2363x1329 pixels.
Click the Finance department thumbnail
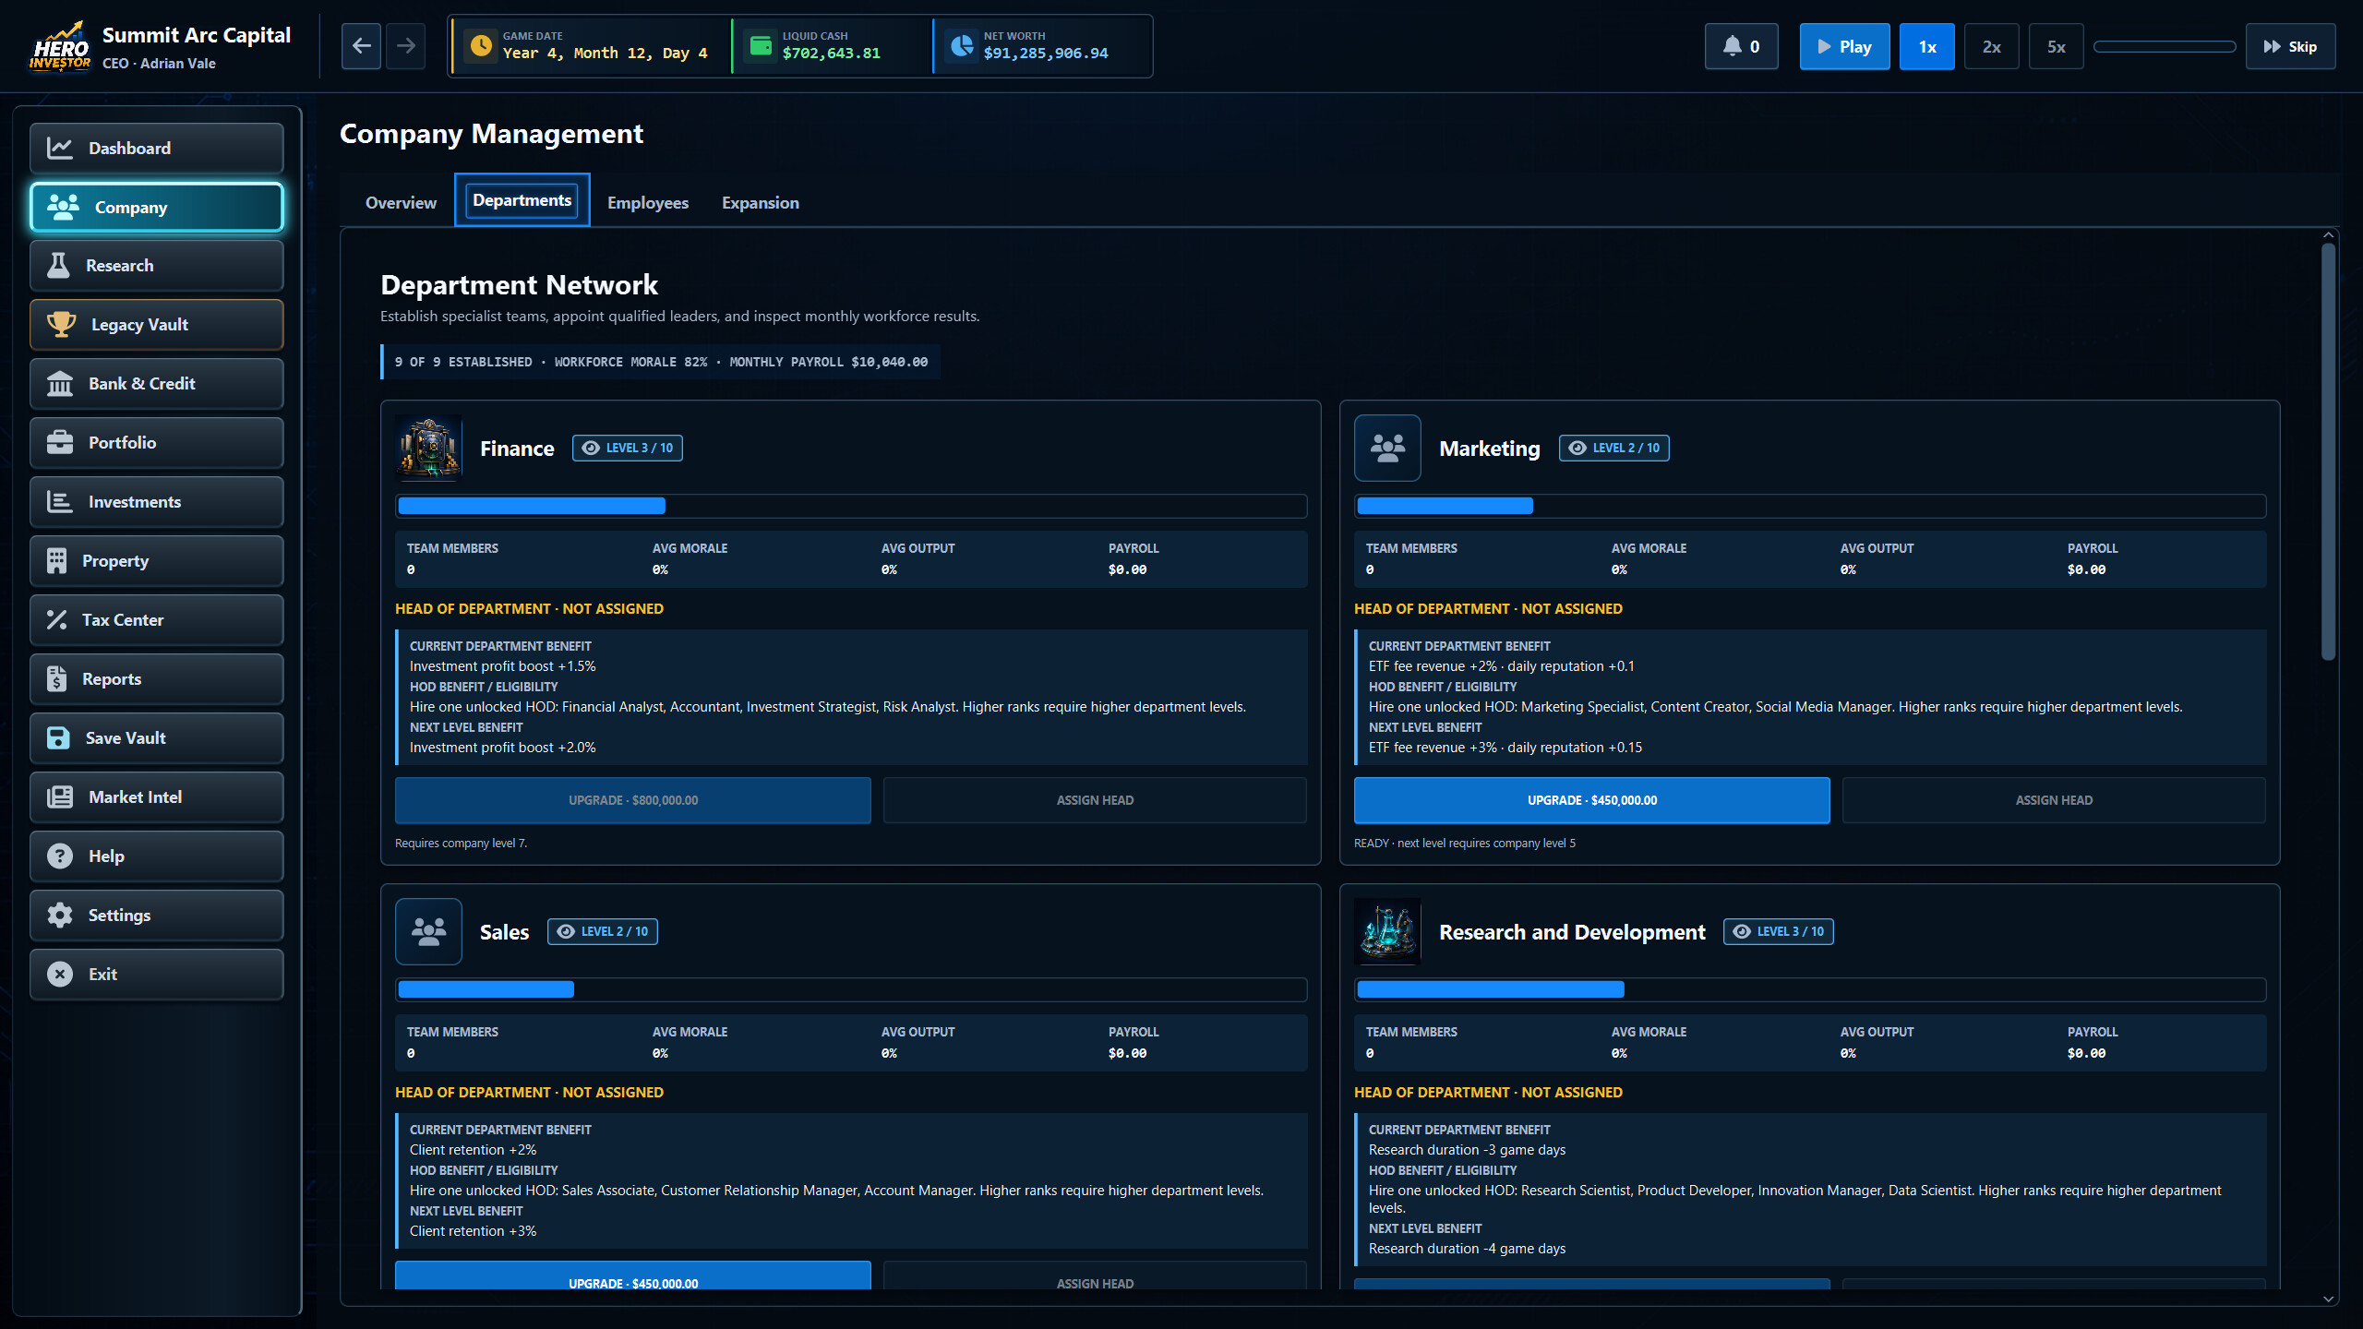[428, 449]
